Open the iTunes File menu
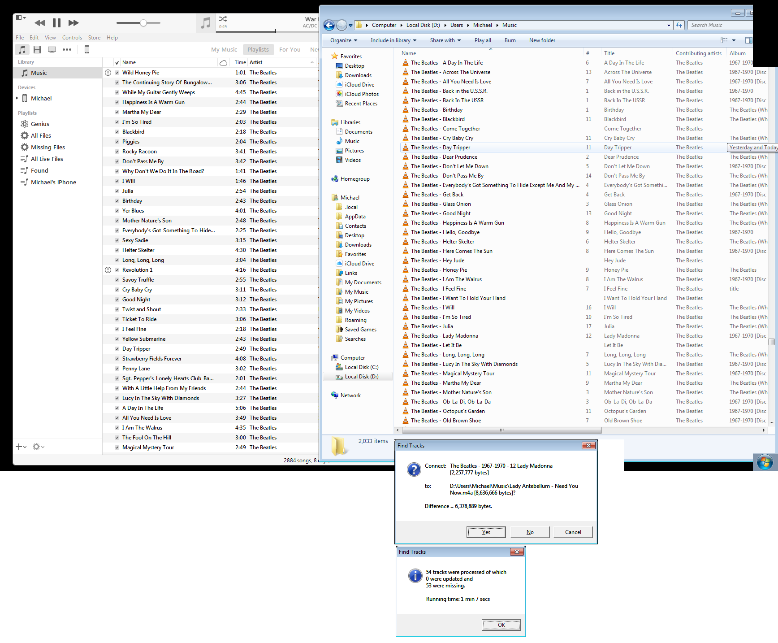The height and width of the screenshot is (643, 778). 20,38
